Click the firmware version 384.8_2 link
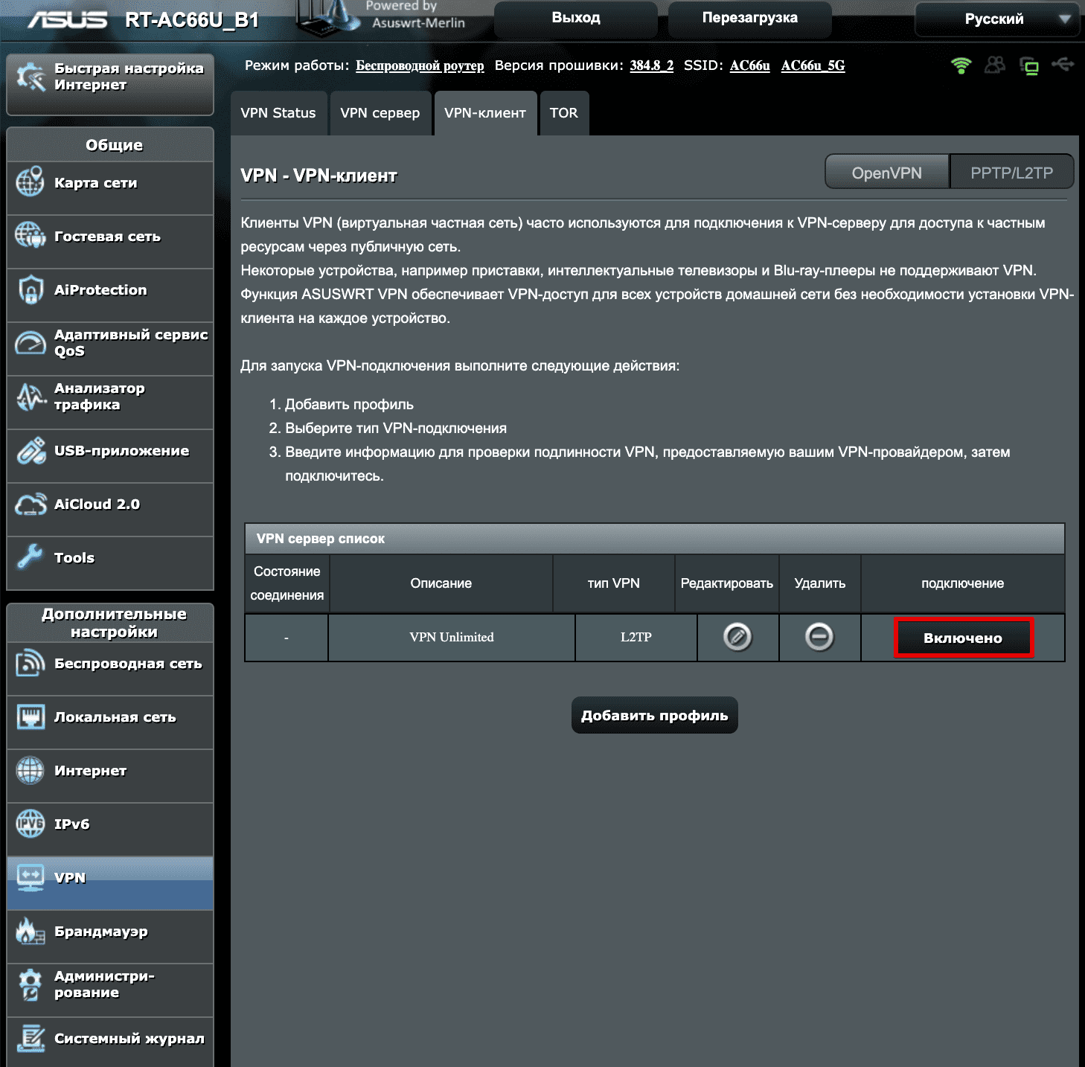The height and width of the screenshot is (1067, 1085). pos(651,65)
